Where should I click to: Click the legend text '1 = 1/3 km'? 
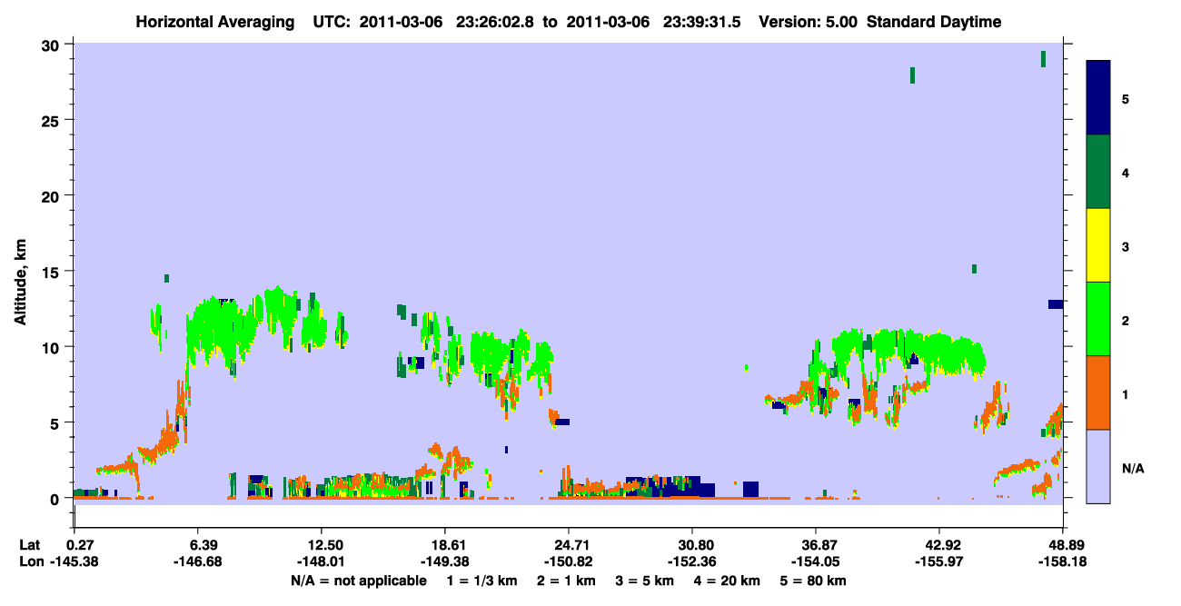click(x=482, y=581)
